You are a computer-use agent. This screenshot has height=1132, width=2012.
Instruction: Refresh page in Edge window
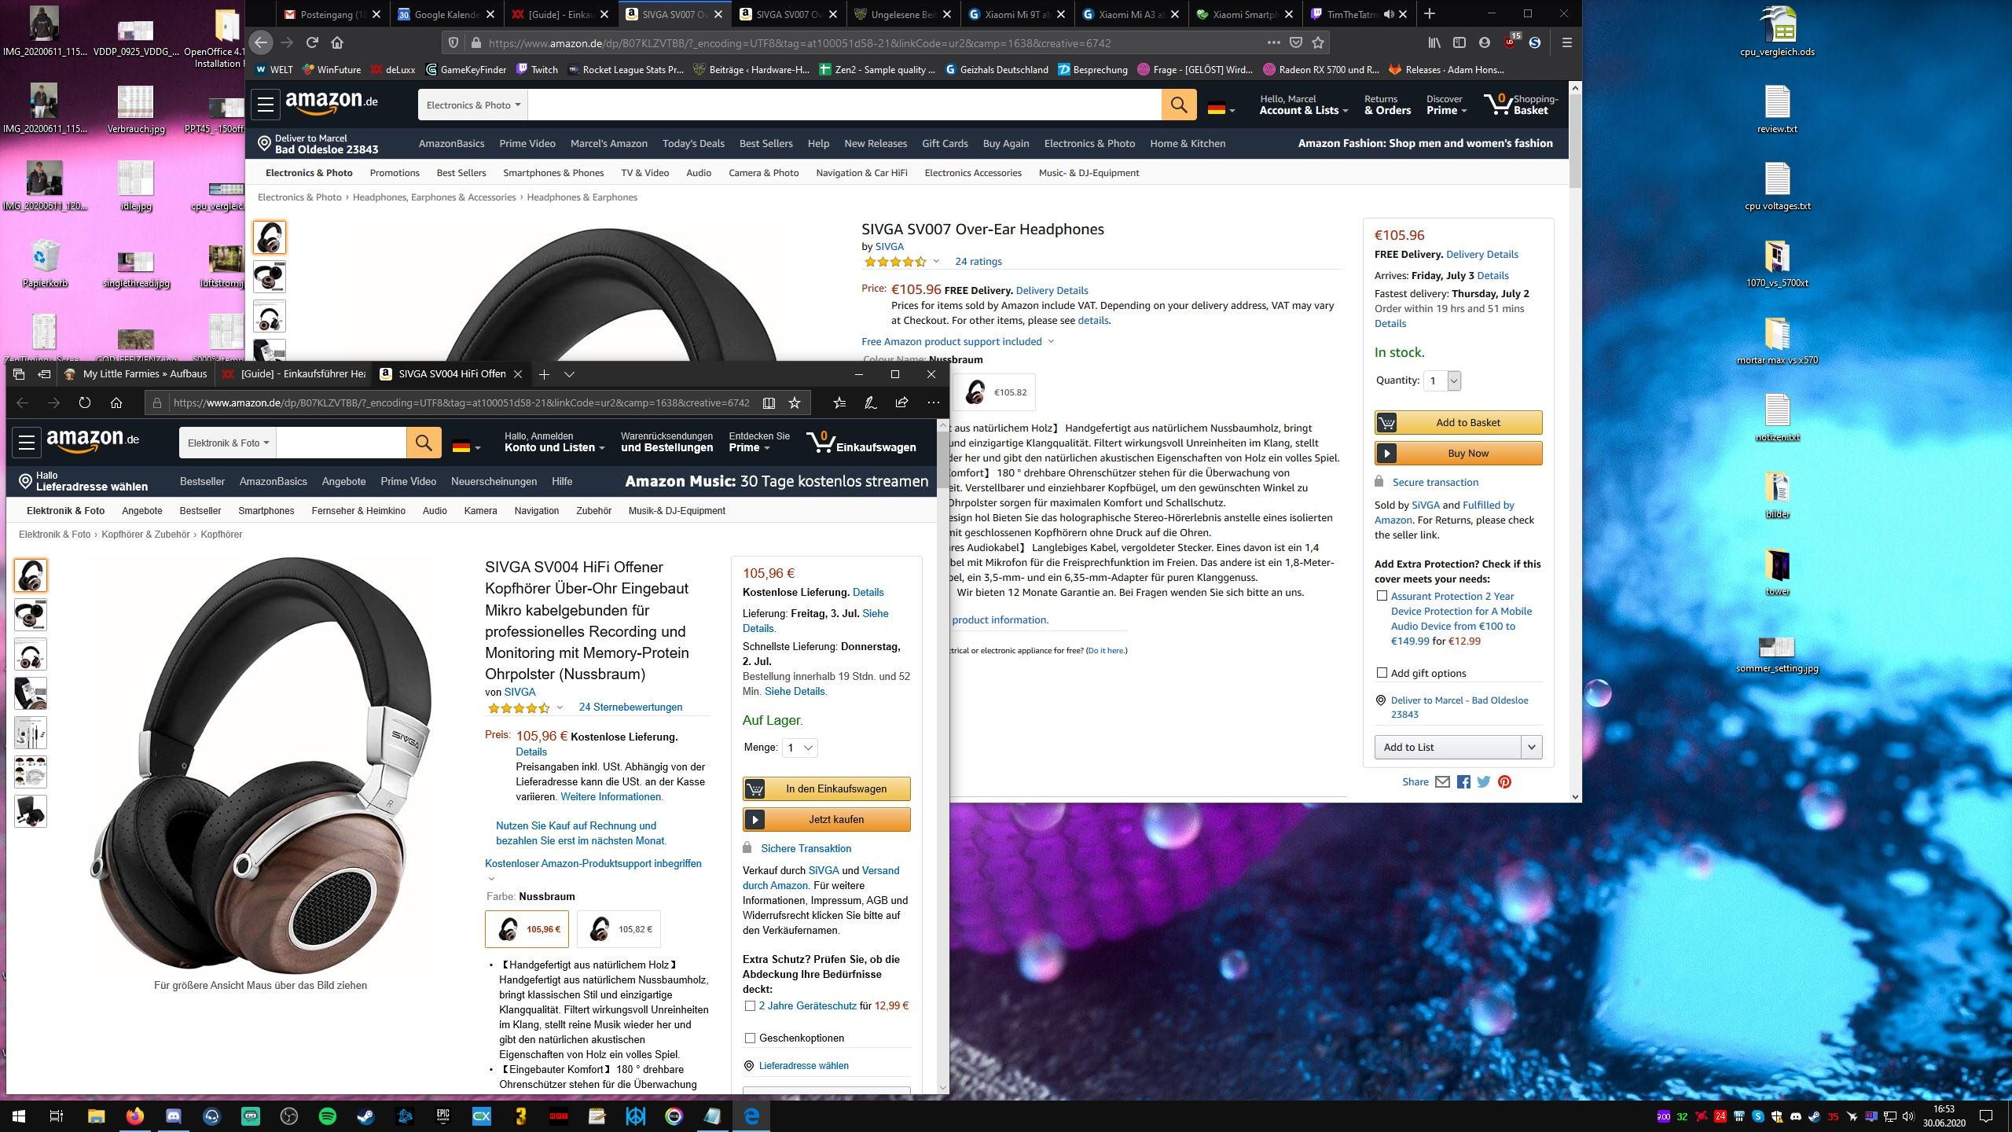tap(85, 402)
